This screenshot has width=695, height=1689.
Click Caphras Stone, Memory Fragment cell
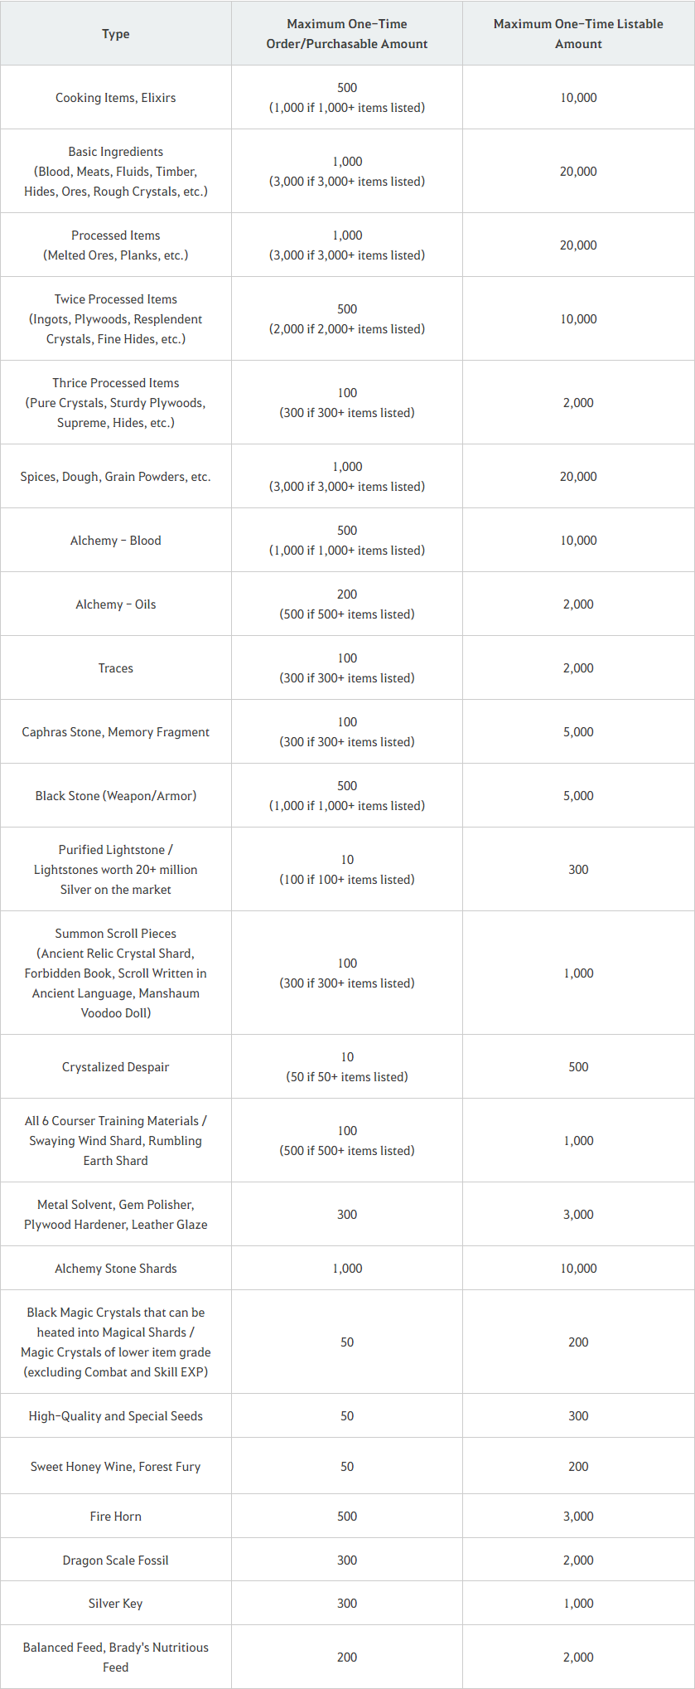pyautogui.click(x=116, y=732)
